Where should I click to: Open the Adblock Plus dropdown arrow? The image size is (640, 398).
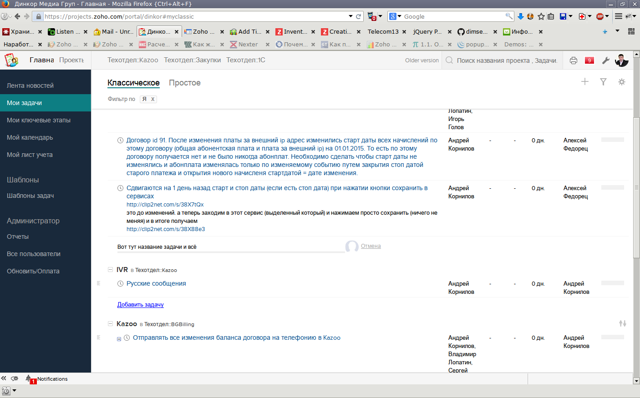tap(607, 16)
